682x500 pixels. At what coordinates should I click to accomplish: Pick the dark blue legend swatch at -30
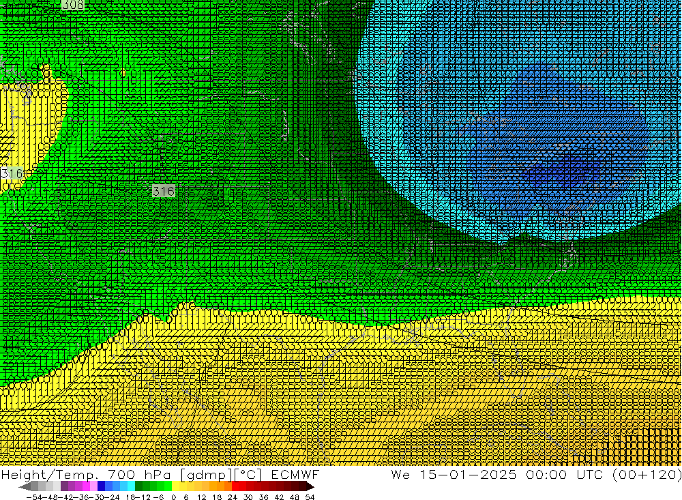coord(101,486)
